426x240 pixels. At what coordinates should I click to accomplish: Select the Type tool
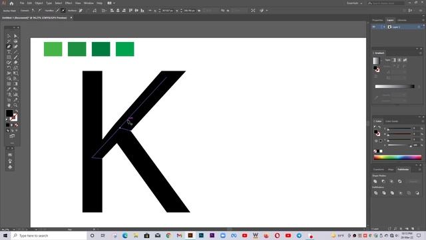tap(9, 52)
